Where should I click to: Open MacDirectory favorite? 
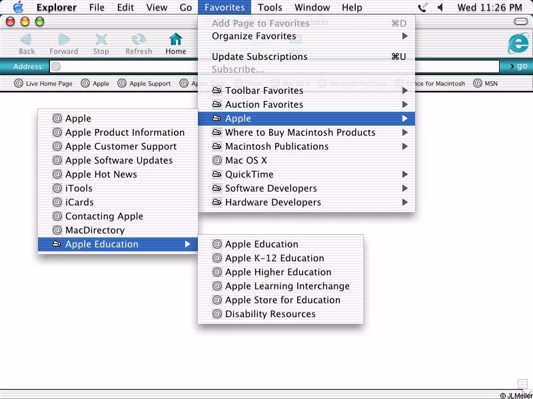[x=118, y=230]
